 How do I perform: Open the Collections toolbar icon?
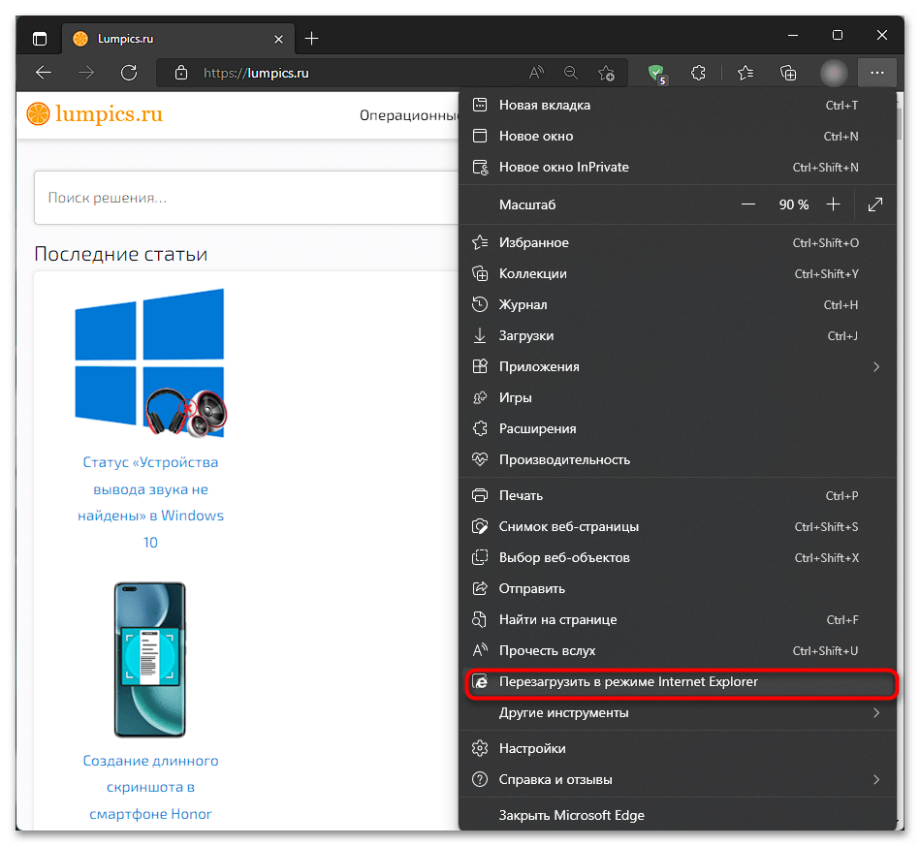pos(788,73)
